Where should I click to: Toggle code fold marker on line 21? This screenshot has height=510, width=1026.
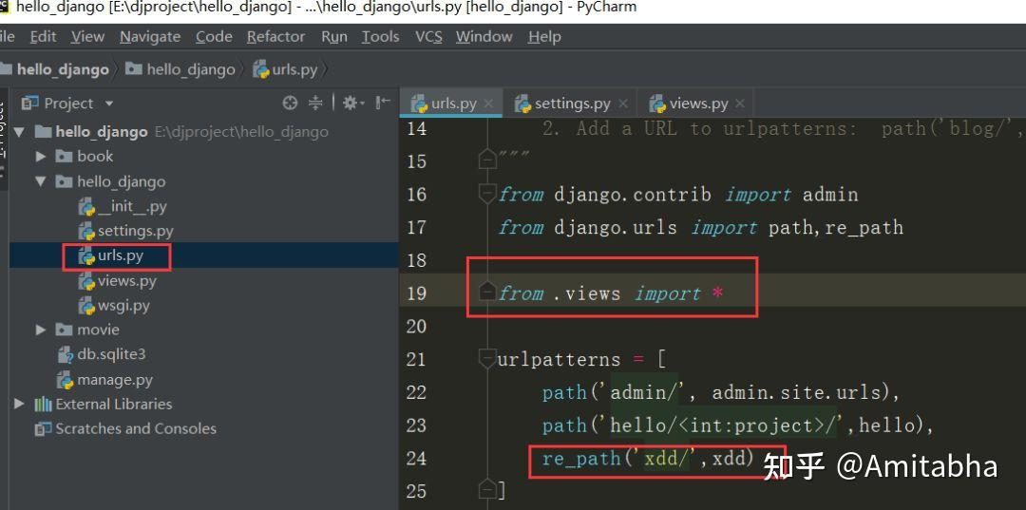pyautogui.click(x=487, y=359)
